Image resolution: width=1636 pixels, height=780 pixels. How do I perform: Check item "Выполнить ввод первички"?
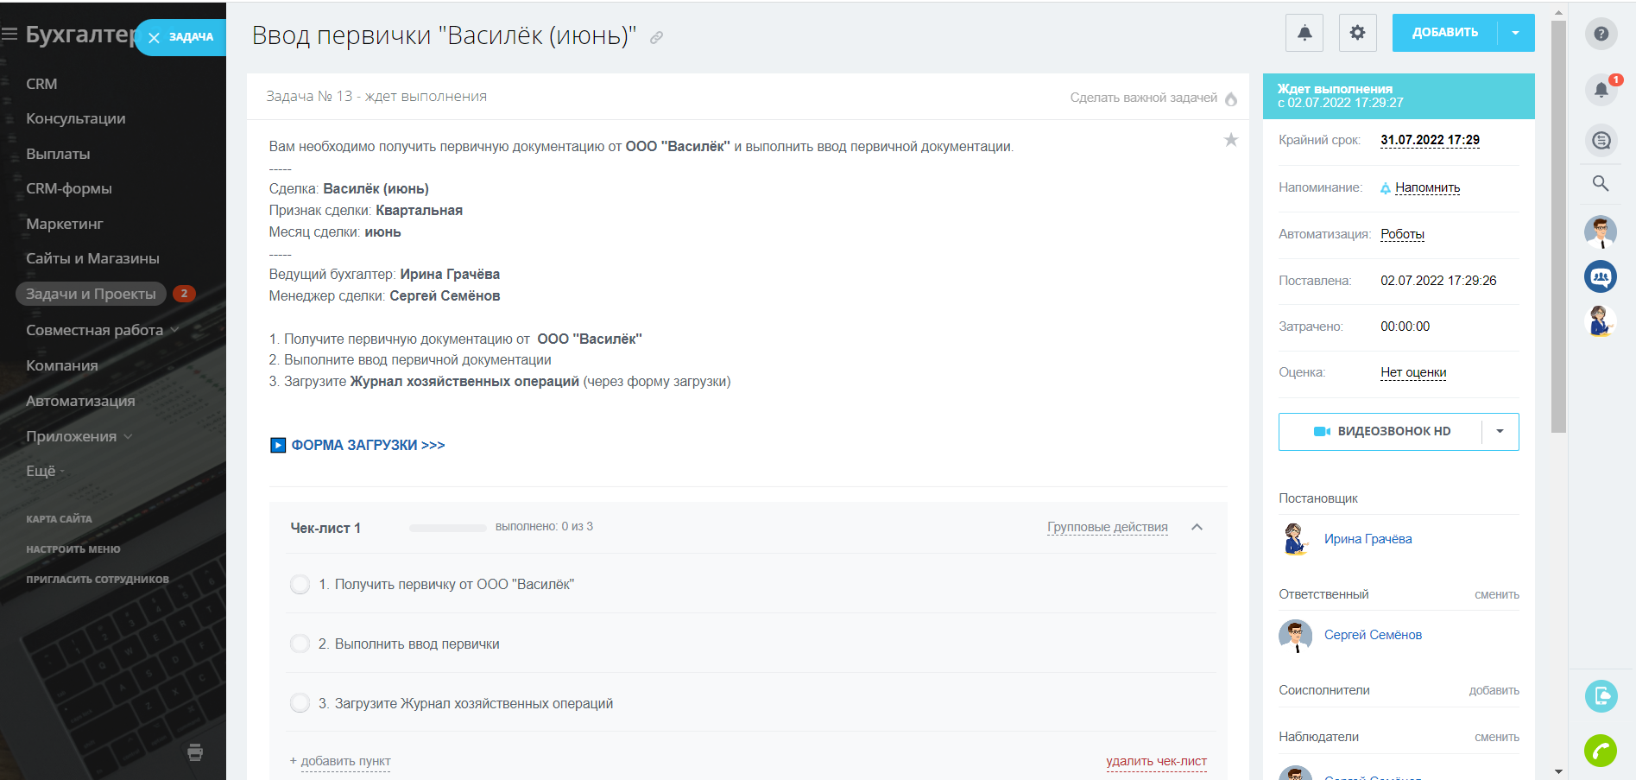(x=300, y=644)
